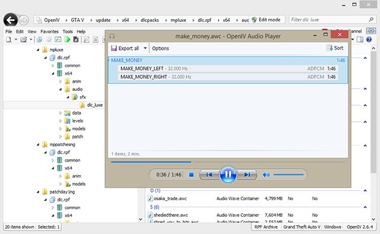Toggle Edit mode
This screenshot has height=234, width=380.
(x=266, y=20)
